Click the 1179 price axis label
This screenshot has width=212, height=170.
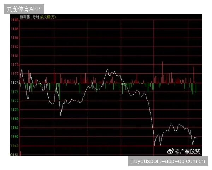coord(14,64)
